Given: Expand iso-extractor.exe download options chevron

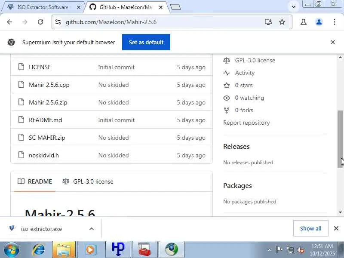Looking at the screenshot, I should [92, 229].
